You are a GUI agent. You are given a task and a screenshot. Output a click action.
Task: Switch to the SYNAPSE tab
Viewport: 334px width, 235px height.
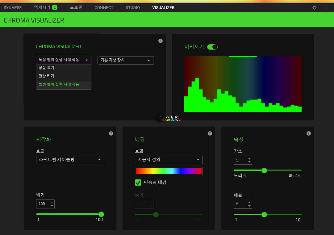click(x=13, y=8)
